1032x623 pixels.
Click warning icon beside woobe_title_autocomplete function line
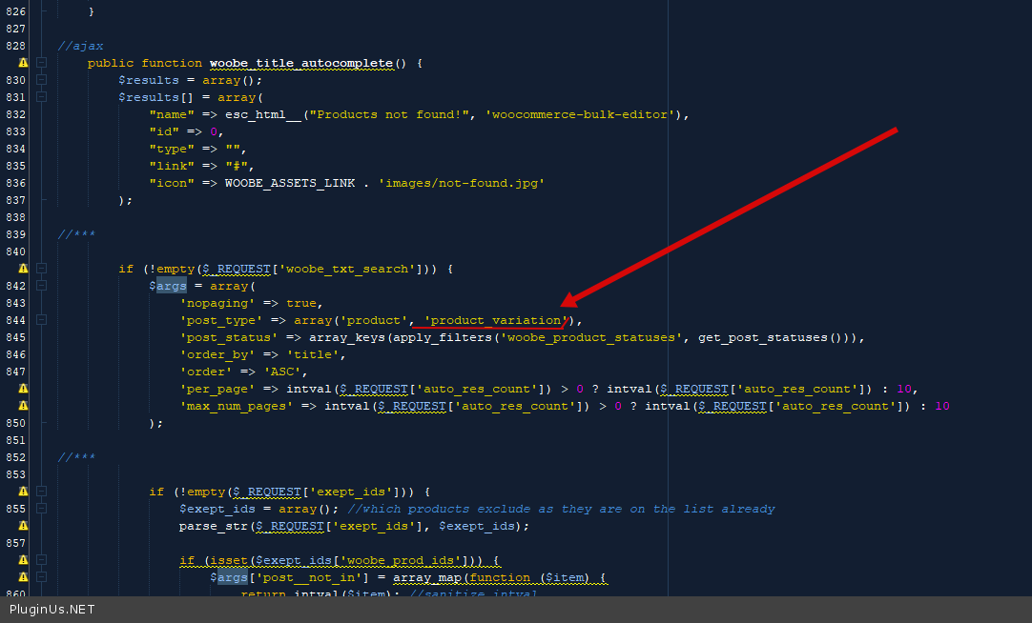(23, 63)
